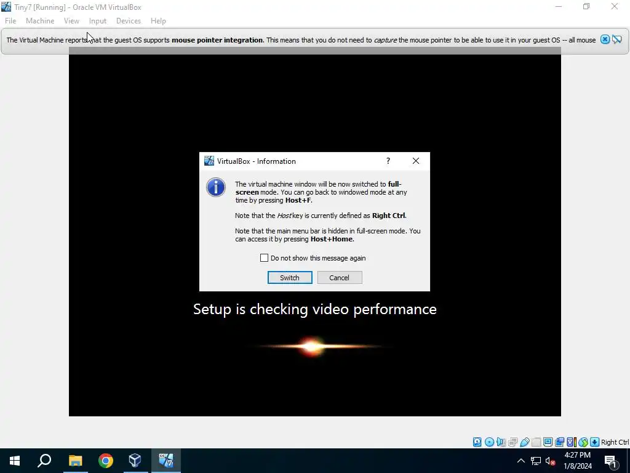The image size is (630, 473).
Task: Click the network adapters indicator icon
Action: click(x=512, y=442)
